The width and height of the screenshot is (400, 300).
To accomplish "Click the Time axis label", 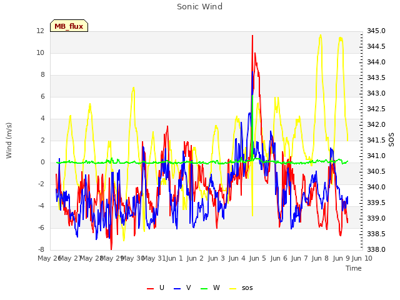I will click(354, 268).
